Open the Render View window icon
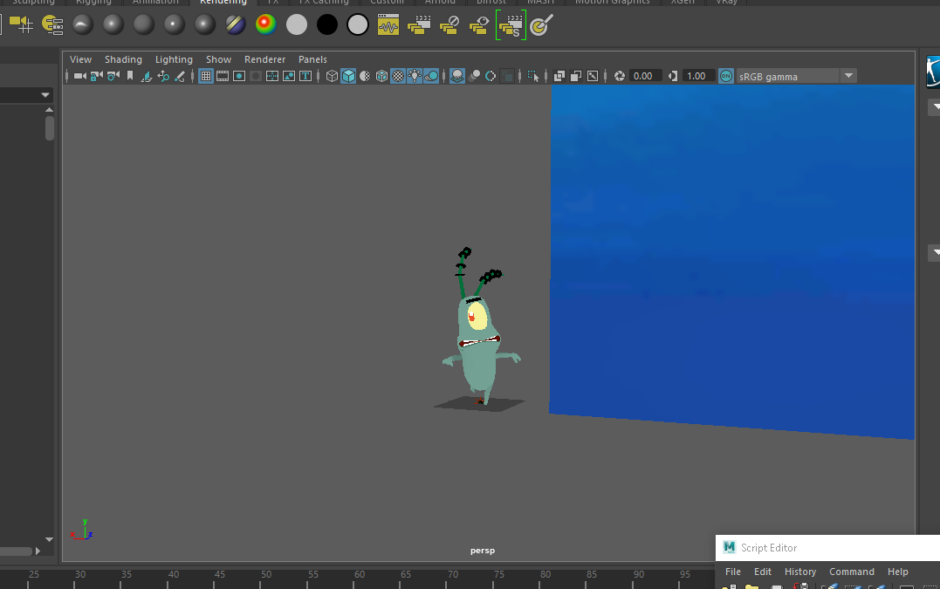Image resolution: width=940 pixels, height=589 pixels. tap(388, 24)
